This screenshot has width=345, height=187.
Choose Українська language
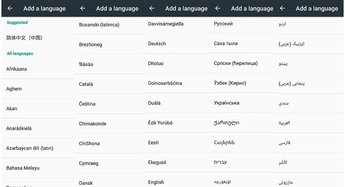click(227, 103)
